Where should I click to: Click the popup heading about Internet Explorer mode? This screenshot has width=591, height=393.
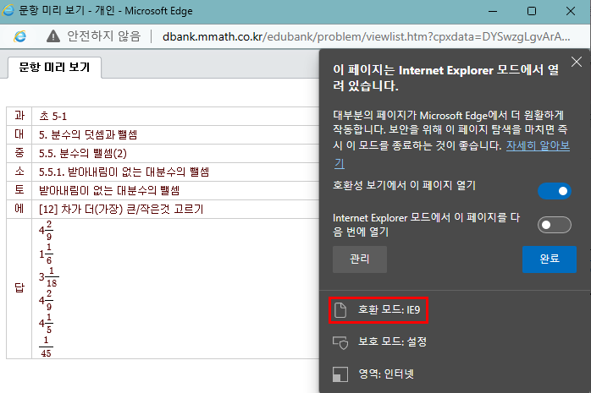point(446,78)
